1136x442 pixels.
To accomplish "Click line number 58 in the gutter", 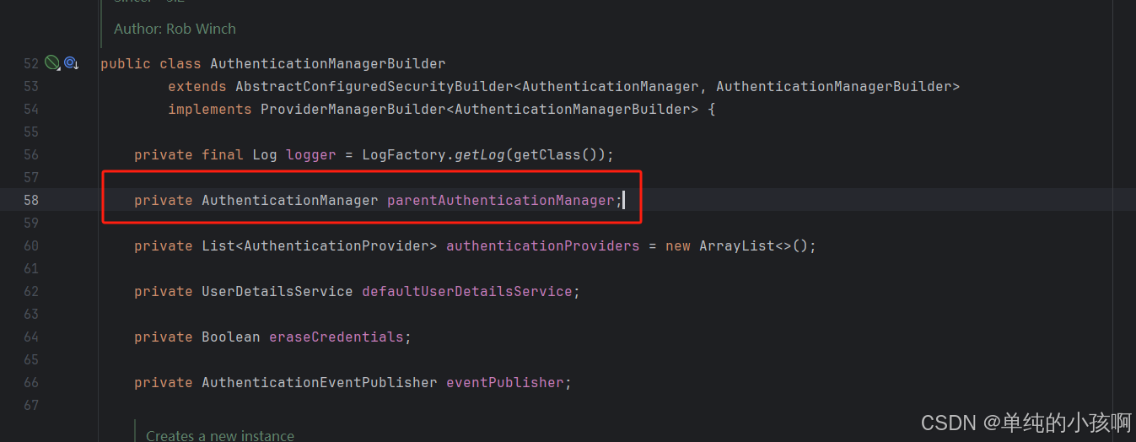I will (31, 200).
